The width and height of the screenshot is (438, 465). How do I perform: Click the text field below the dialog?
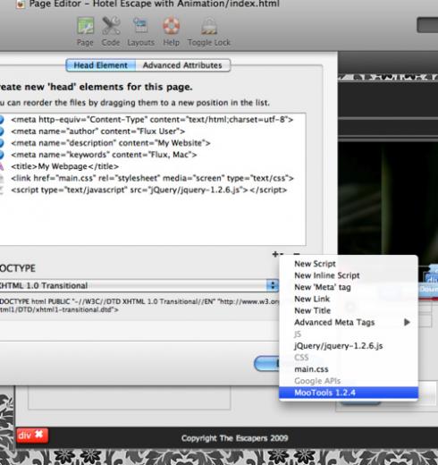130,398
